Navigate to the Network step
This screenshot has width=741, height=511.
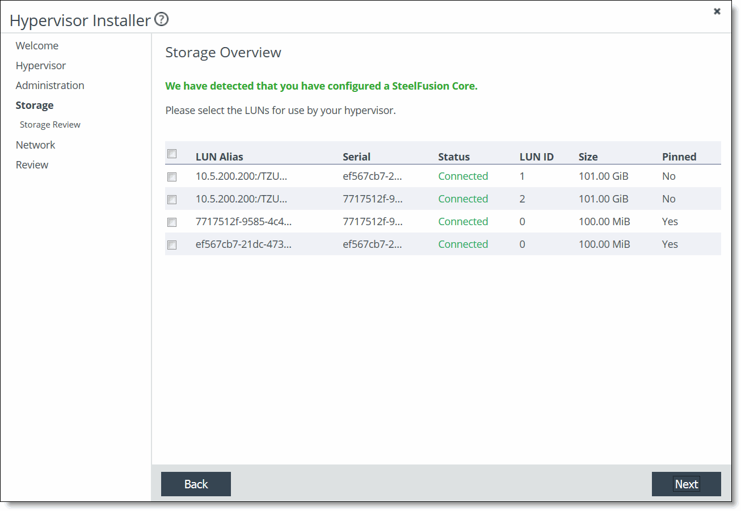pyautogui.click(x=35, y=145)
